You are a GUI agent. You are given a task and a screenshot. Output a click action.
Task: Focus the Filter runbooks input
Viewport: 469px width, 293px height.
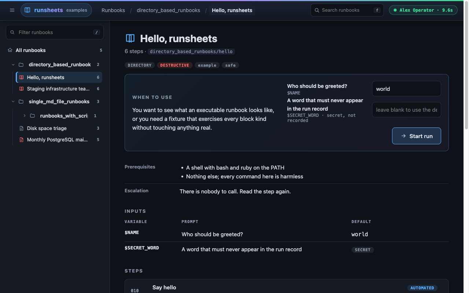coord(55,32)
